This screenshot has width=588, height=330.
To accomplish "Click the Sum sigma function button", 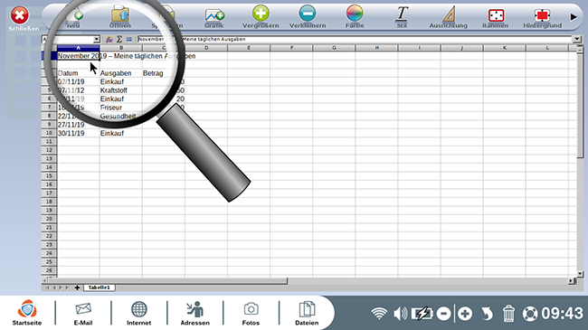I will pos(119,39).
